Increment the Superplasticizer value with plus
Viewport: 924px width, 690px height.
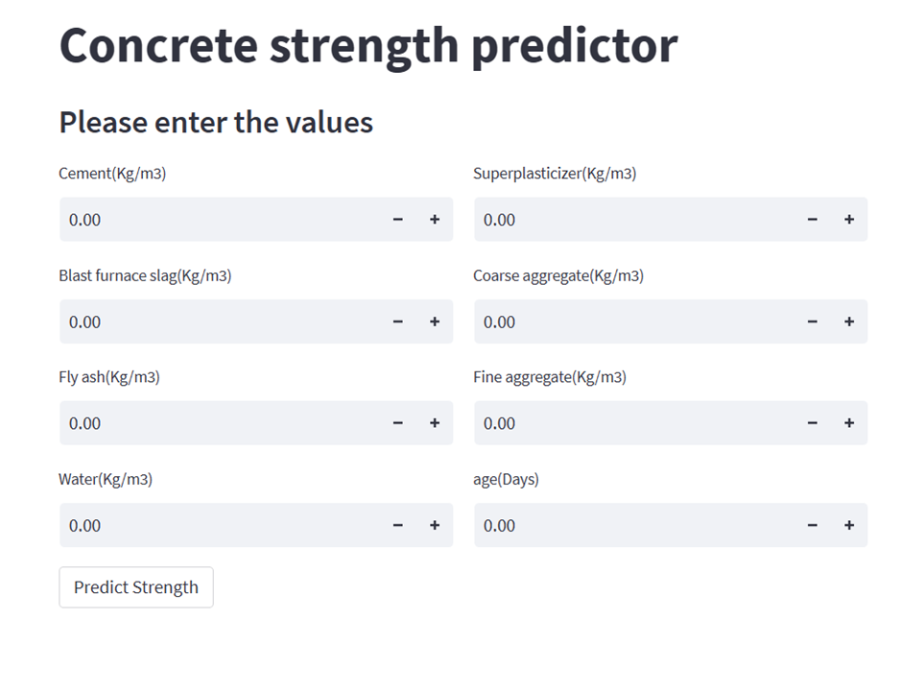coord(848,220)
